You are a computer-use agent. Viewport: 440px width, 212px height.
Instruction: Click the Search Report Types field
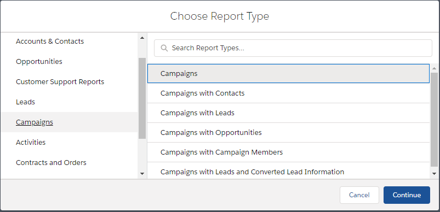[x=293, y=48]
